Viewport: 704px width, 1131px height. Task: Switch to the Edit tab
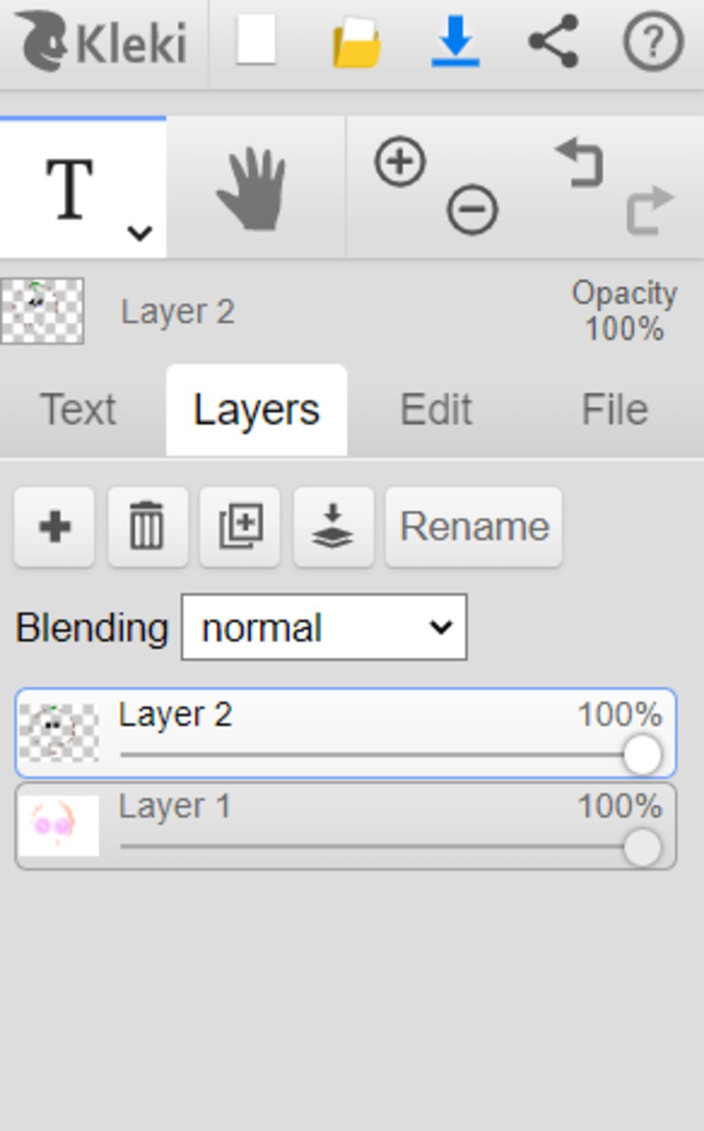(x=436, y=410)
